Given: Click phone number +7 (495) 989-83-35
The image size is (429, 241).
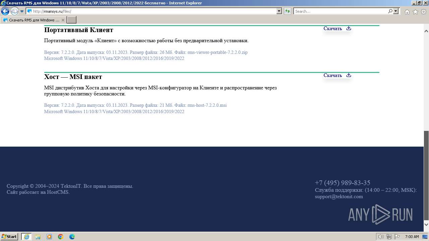Looking at the screenshot, I should tap(343, 183).
